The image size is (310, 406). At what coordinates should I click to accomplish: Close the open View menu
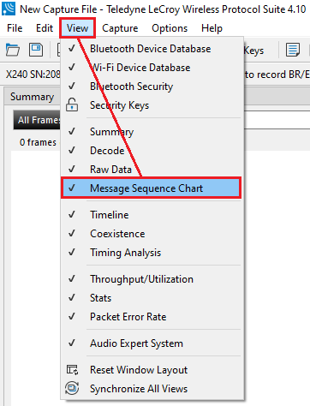(77, 28)
